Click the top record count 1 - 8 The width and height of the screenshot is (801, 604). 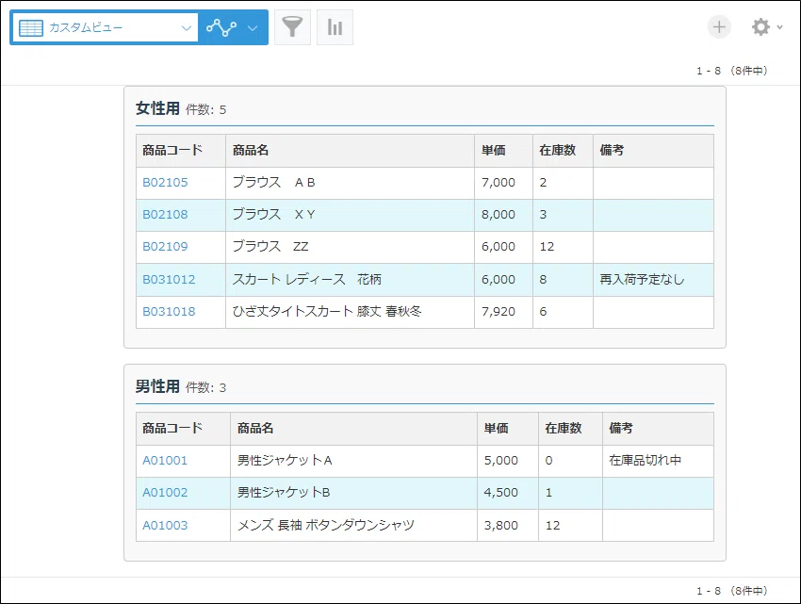click(709, 71)
